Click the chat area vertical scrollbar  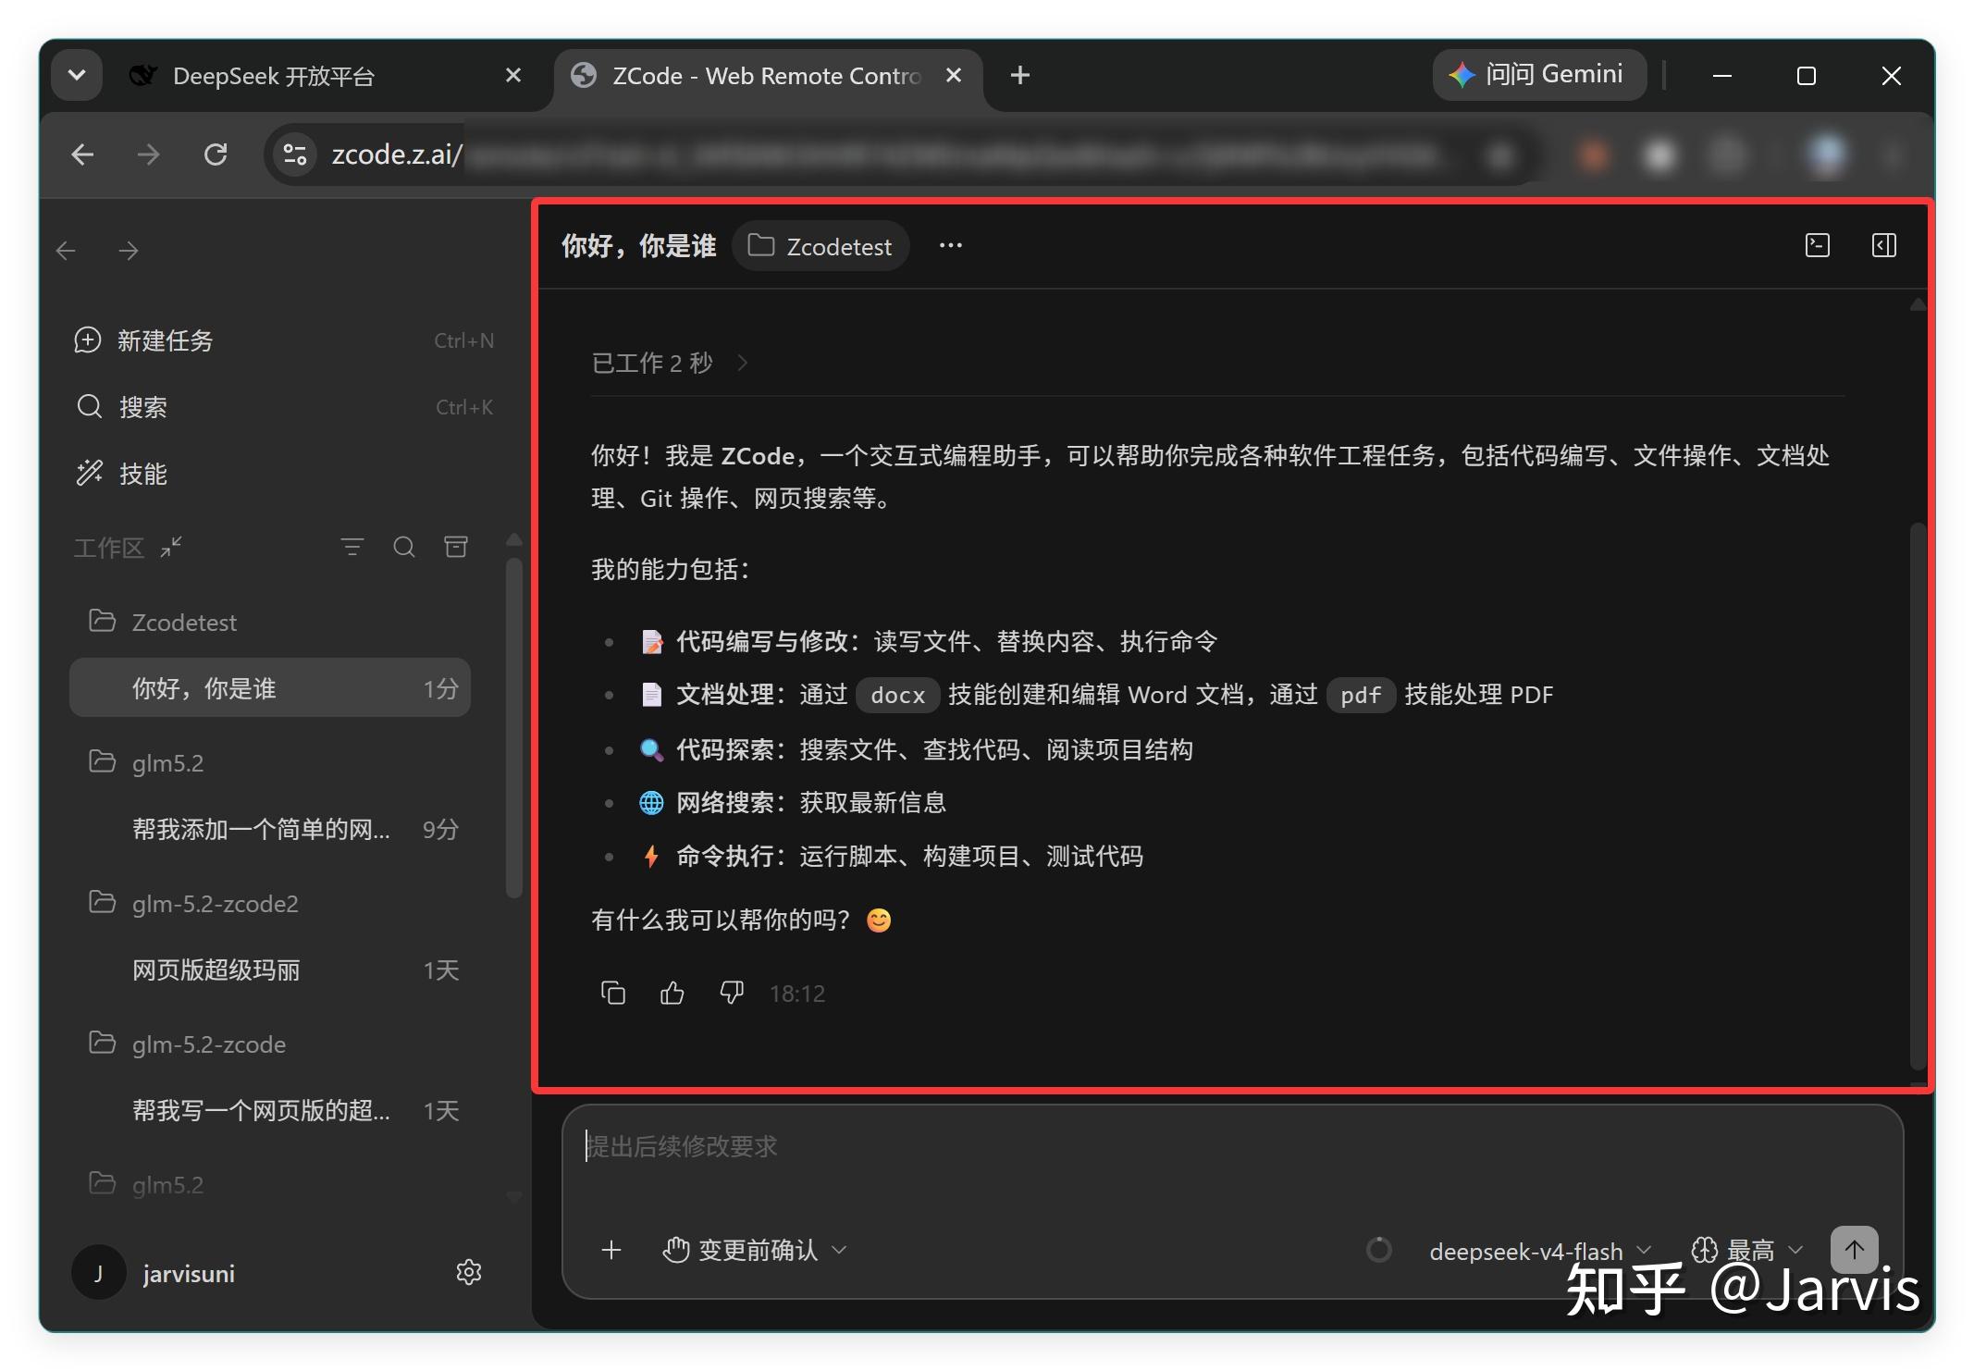pos(1918,796)
